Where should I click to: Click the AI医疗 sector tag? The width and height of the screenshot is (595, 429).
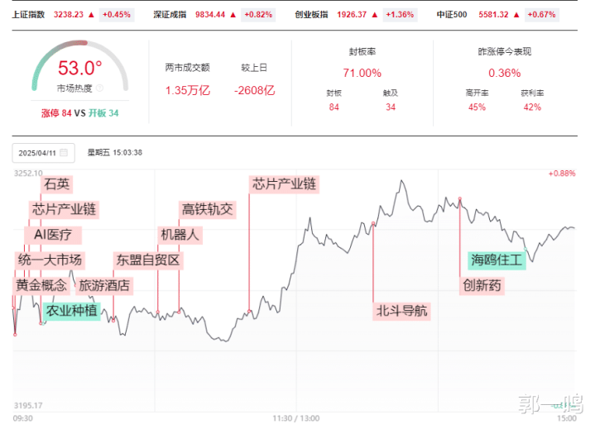(x=53, y=235)
